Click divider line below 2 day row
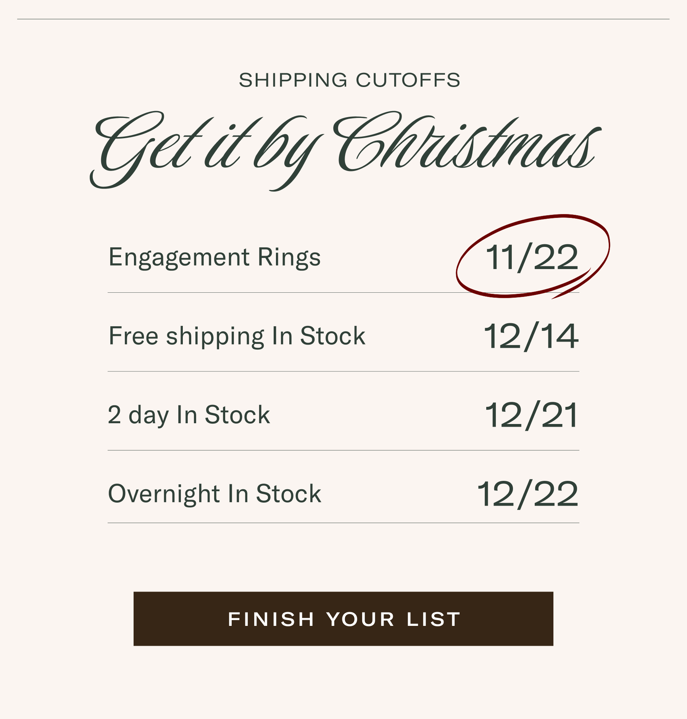687x719 pixels. pyautogui.click(x=343, y=450)
